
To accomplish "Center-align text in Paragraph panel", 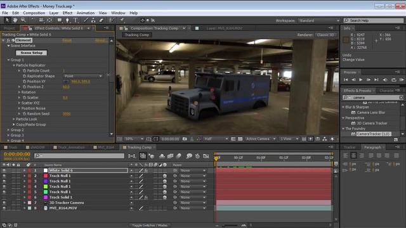I will click(x=353, y=155).
